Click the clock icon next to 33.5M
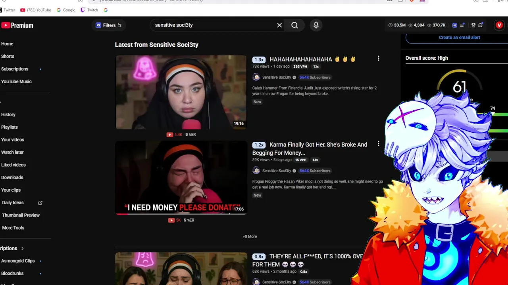Image resolution: width=508 pixels, height=285 pixels. point(391,25)
